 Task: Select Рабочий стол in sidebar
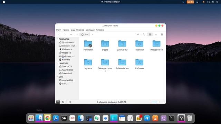(x=67, y=46)
